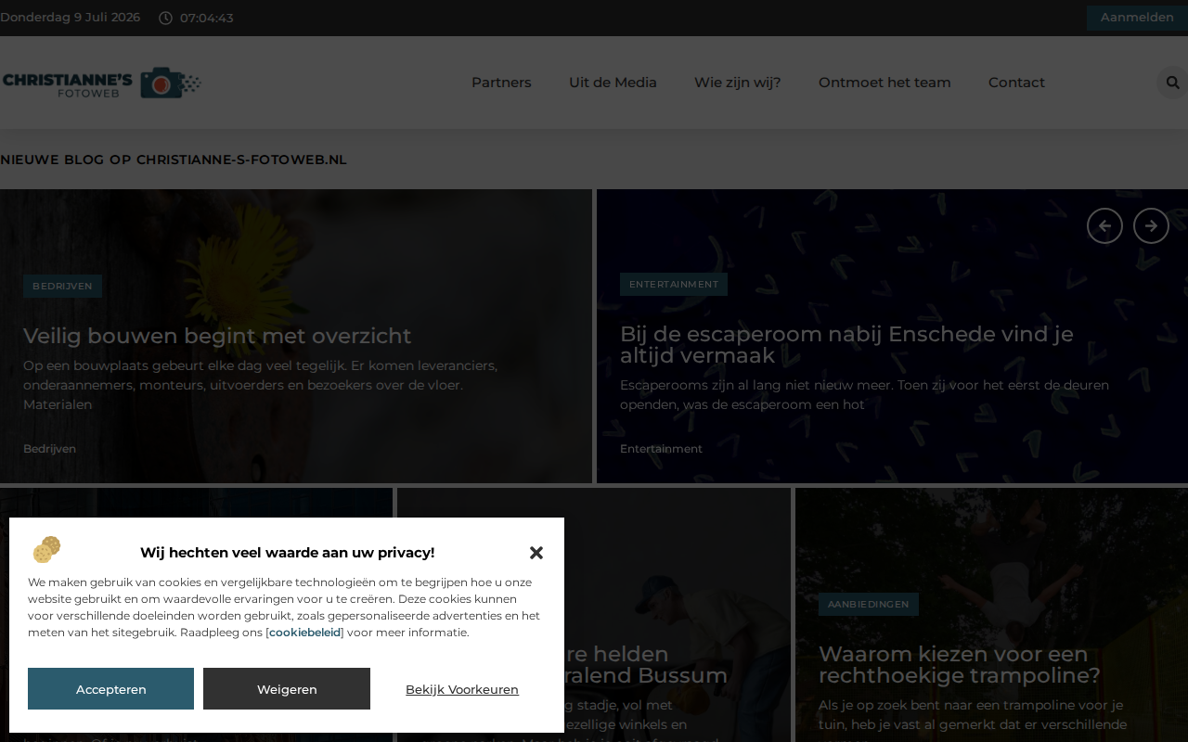This screenshot has height=742, width=1188.
Task: Open the Aanbiedingen category badge
Action: [869, 604]
